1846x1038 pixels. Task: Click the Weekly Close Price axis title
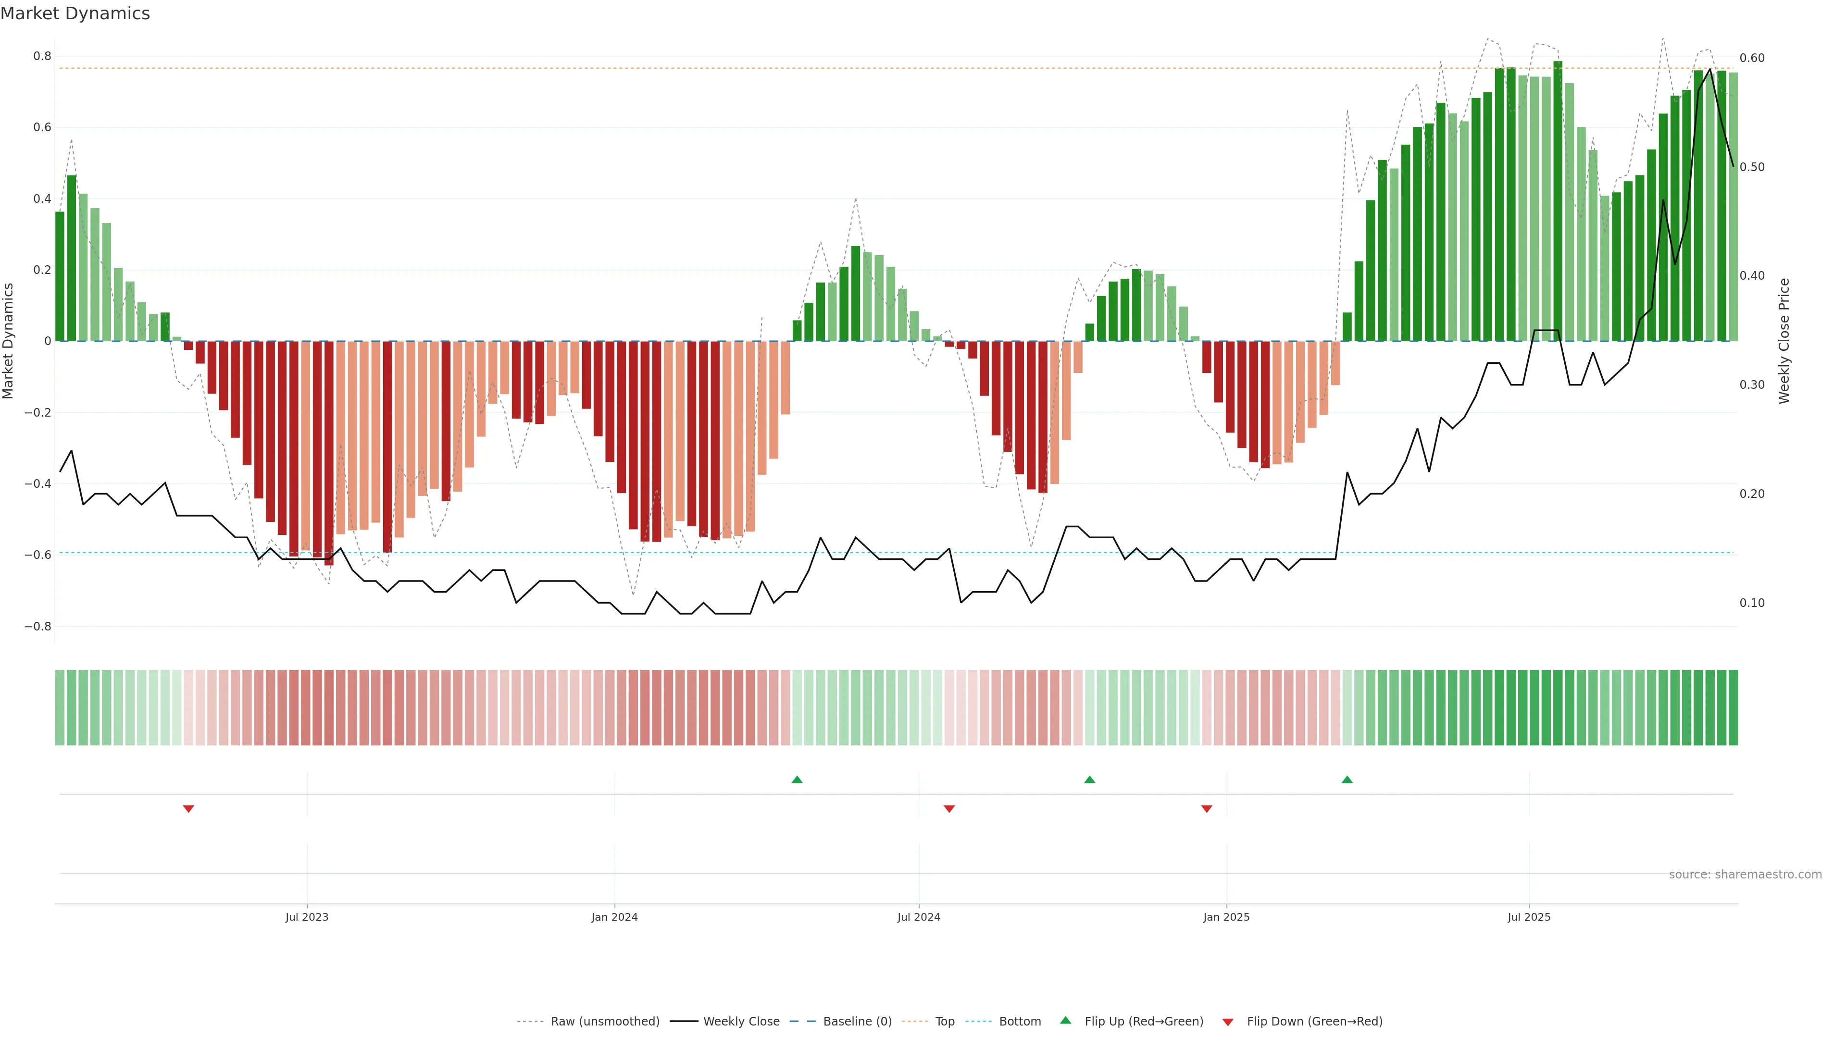point(1784,341)
